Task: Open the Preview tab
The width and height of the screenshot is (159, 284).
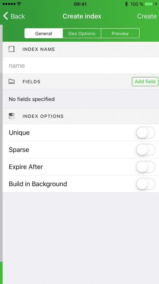Action: 120,33
